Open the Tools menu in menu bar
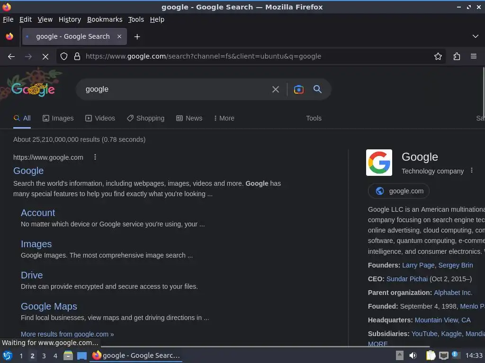 click(136, 19)
